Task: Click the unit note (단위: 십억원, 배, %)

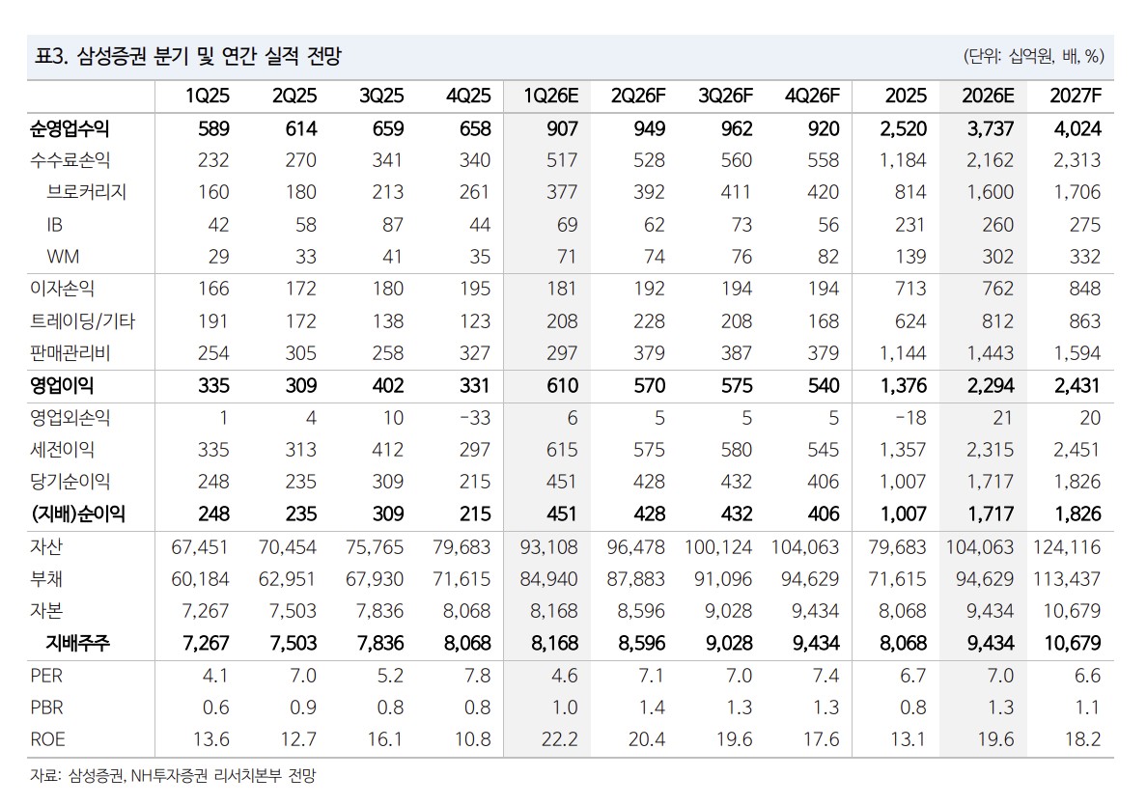Action: [x=1033, y=56]
